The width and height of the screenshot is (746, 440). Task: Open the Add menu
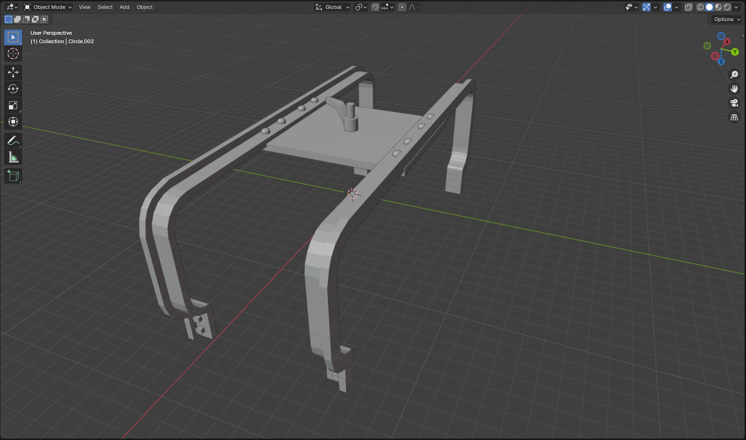pos(124,7)
